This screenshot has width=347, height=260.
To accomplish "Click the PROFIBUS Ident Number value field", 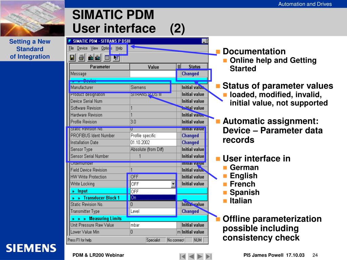I will tap(153, 135).
